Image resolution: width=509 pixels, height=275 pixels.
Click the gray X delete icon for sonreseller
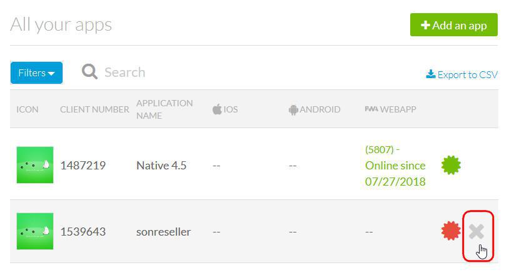coord(476,232)
